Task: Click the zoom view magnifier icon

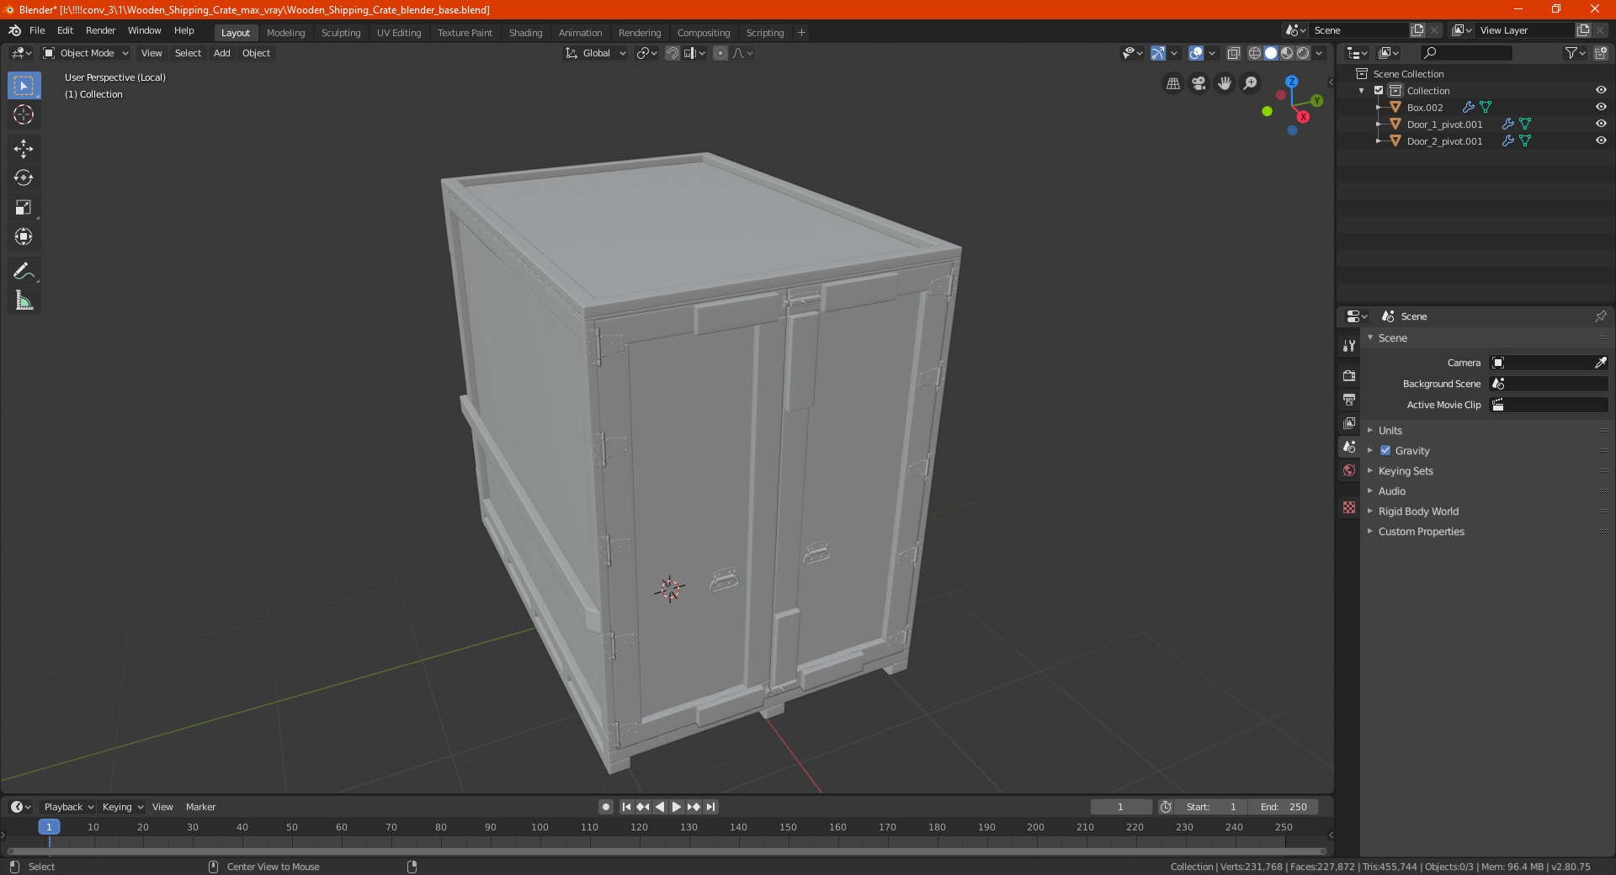Action: point(1251,83)
